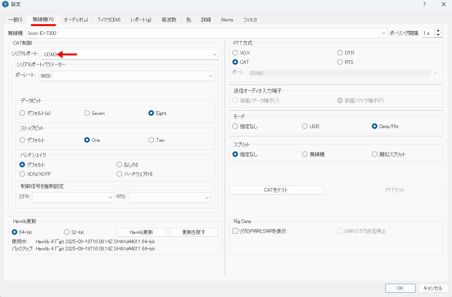The width and height of the screenshot is (452, 297).
Task: Select RTS as PTT method
Action: (x=340, y=62)
